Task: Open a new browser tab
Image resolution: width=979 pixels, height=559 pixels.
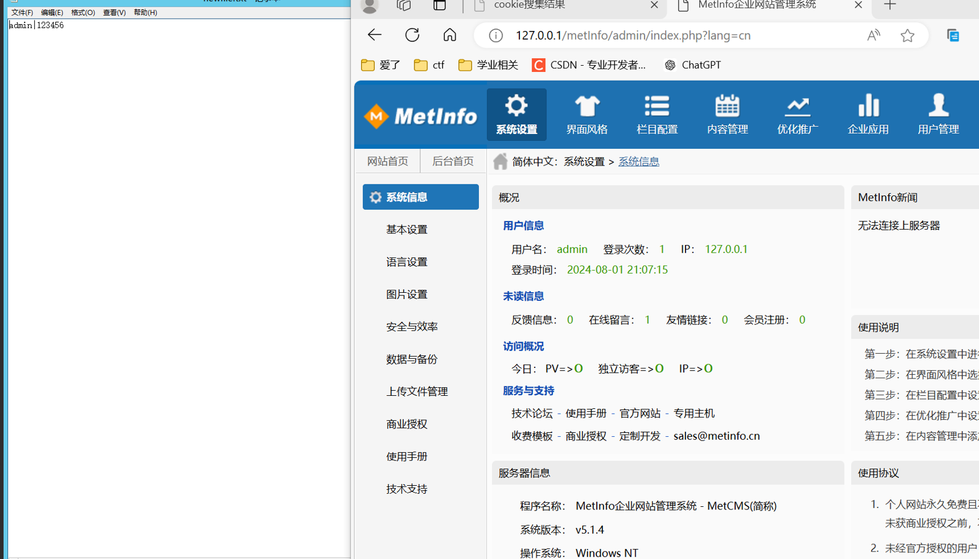Action: tap(890, 6)
